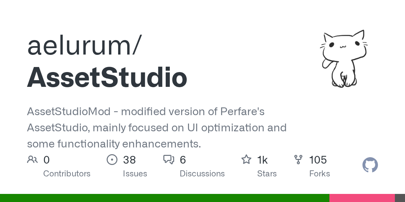The height and width of the screenshot is (202, 405).
Task: Click the Contributors people icon
Action: point(32,160)
